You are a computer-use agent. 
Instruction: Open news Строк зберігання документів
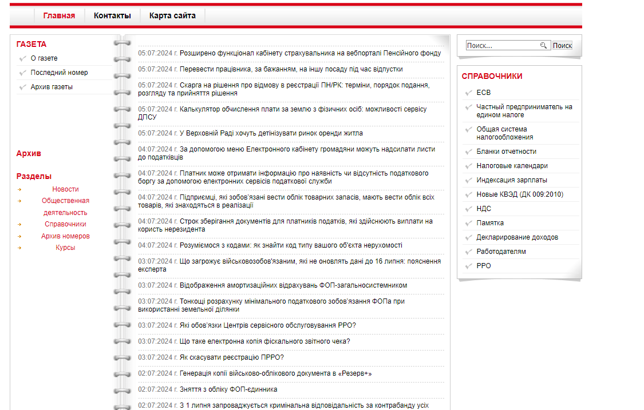click(286, 225)
